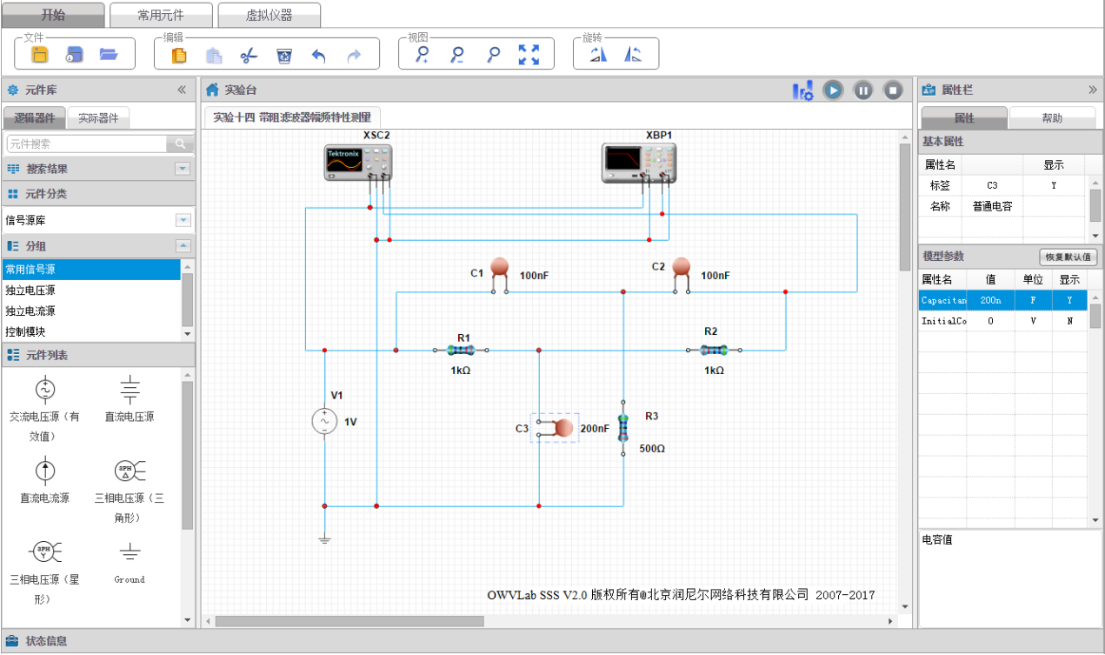Select 独立电压源 in the group list
Screen dimensions: 1105x655
tap(30, 291)
